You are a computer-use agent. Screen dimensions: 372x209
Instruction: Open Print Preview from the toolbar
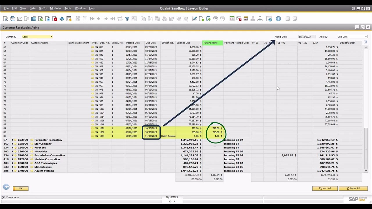(6, 19)
